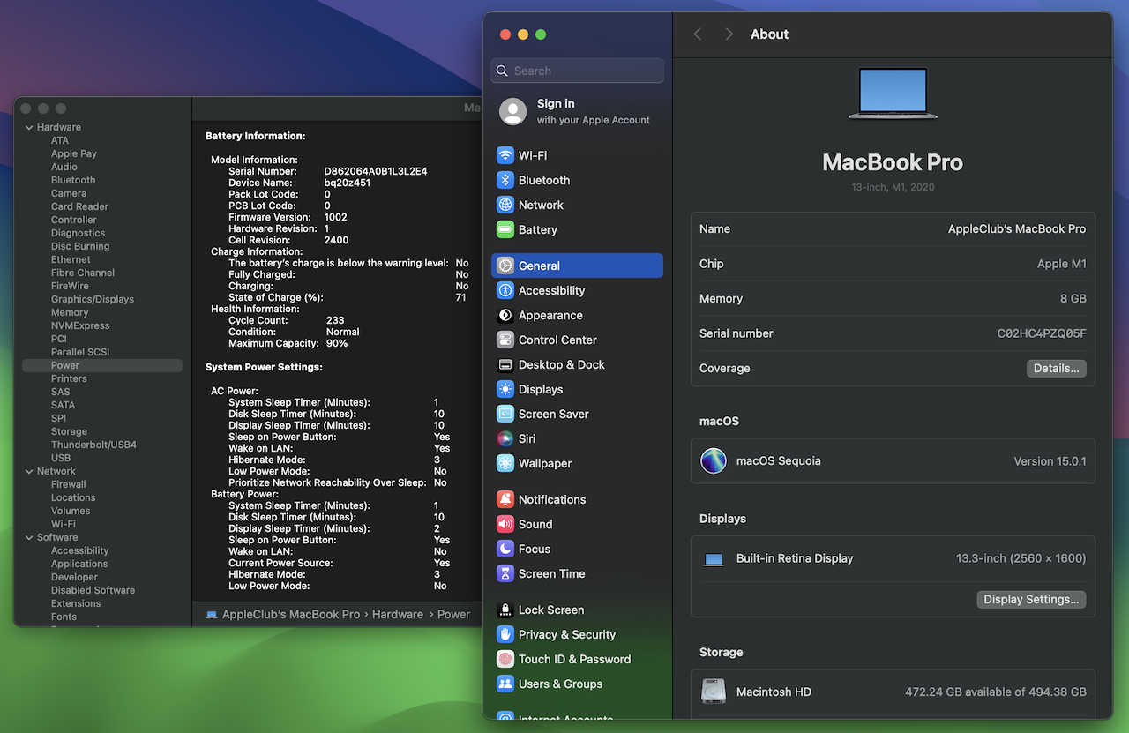Select the Lock Screen icon

pos(505,610)
